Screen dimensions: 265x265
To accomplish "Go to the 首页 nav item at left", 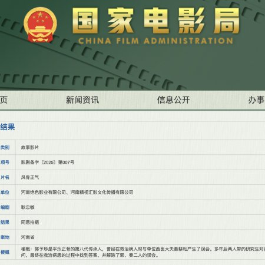I will (4, 100).
